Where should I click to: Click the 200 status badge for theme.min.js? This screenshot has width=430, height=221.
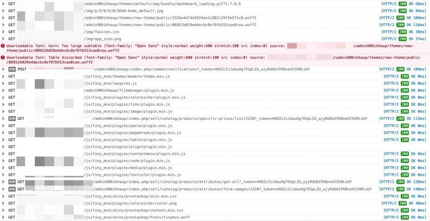pos(405,77)
